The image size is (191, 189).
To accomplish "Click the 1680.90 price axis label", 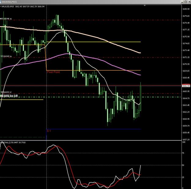I will (186, 9).
